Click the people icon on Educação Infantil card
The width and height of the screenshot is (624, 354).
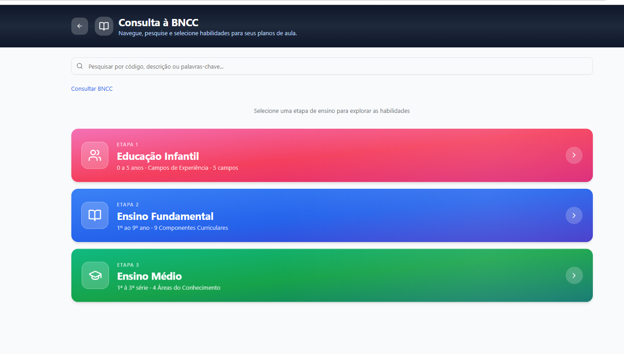[95, 155]
